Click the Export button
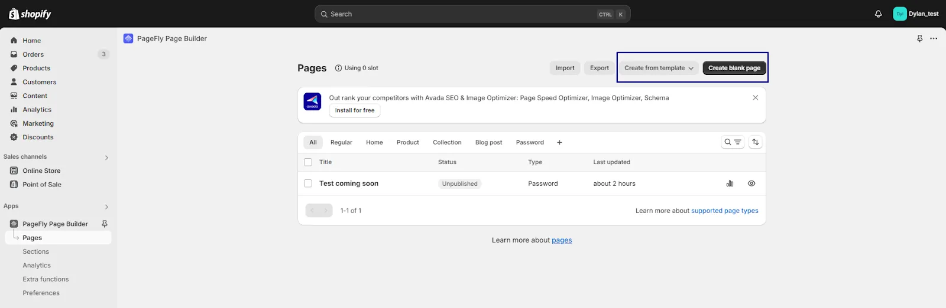 pyautogui.click(x=600, y=68)
